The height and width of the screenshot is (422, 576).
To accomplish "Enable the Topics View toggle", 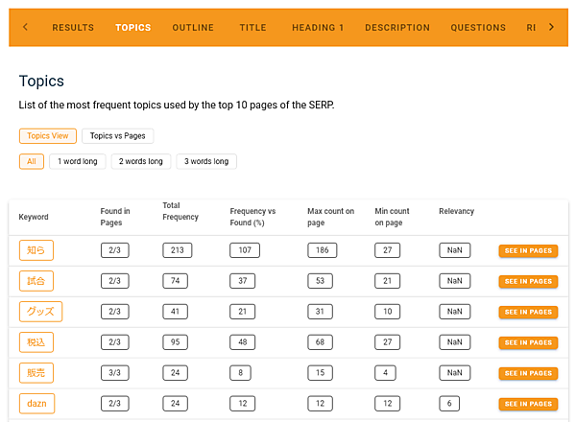I will (x=47, y=136).
